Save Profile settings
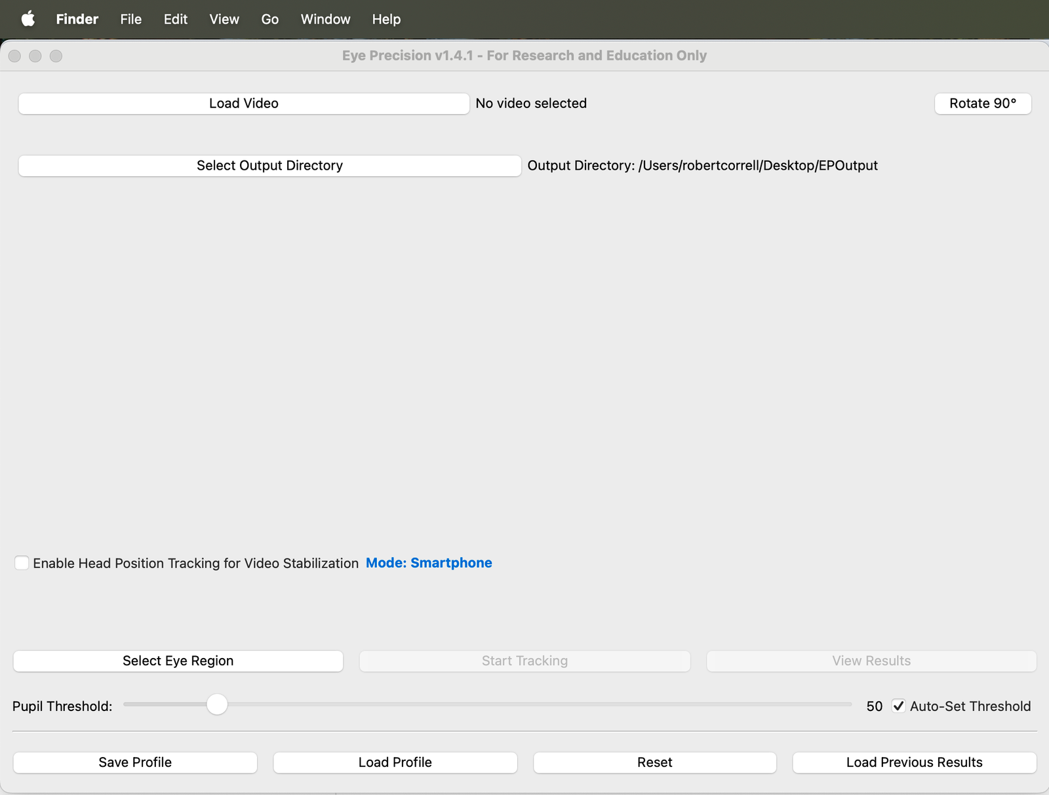The image size is (1049, 795). [x=135, y=762]
